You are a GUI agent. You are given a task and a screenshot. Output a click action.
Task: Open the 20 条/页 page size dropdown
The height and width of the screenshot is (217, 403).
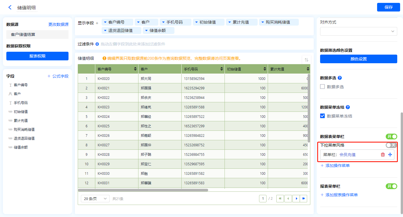coord(95,199)
